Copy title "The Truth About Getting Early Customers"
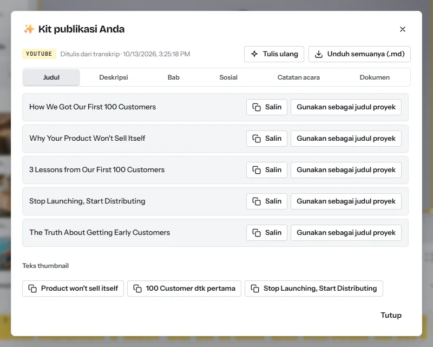This screenshot has width=433, height=347. click(267, 233)
